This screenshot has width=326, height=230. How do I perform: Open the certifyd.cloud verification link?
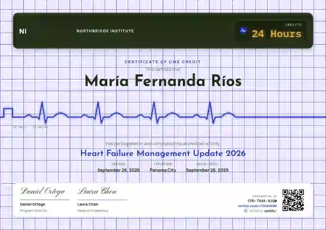(x=257, y=206)
